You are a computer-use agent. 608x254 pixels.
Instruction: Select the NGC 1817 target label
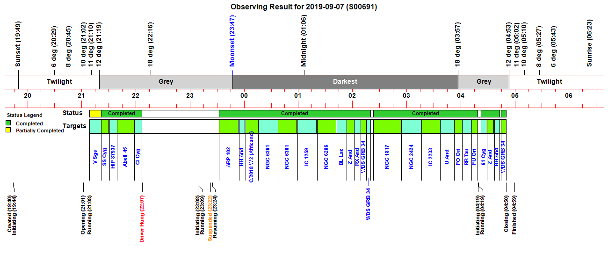pyautogui.click(x=387, y=156)
